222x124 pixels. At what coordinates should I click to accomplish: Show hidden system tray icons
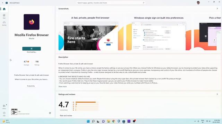[195, 121]
